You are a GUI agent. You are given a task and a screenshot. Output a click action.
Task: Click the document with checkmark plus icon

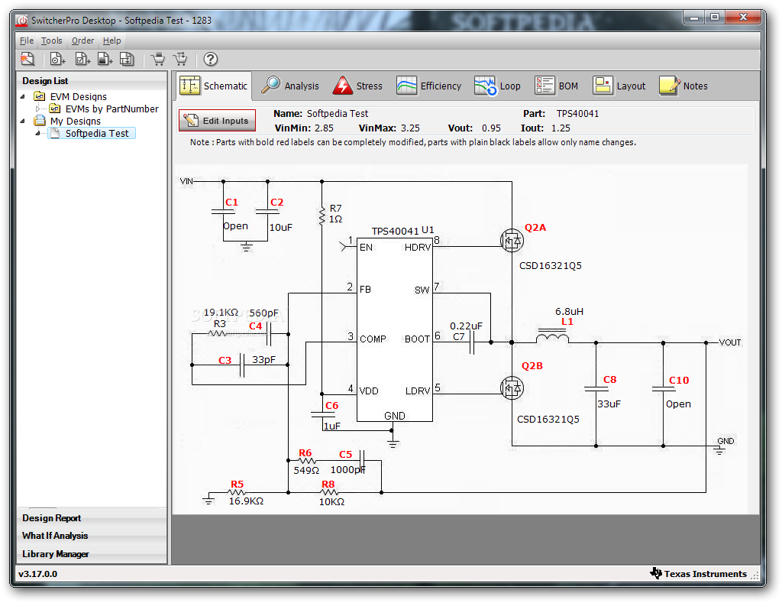tap(82, 59)
